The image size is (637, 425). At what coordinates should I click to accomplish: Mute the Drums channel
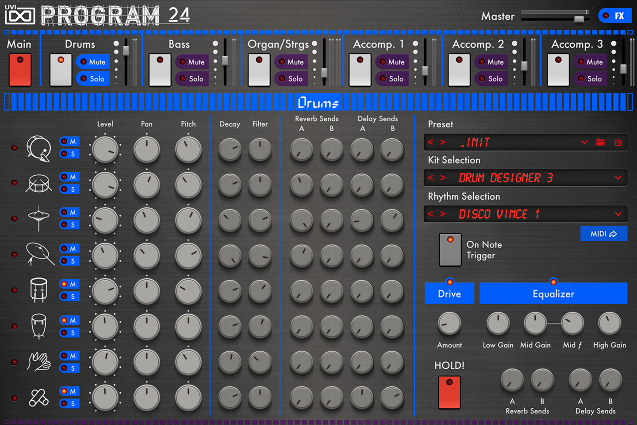pos(93,62)
